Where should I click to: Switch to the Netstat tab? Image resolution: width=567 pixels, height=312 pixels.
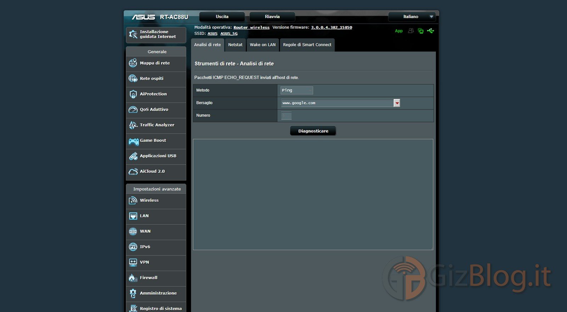pos(235,45)
